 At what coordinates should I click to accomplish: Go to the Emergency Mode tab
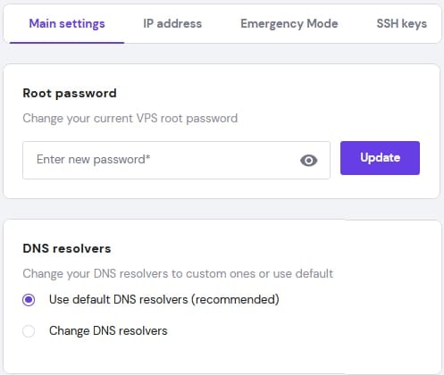point(289,23)
